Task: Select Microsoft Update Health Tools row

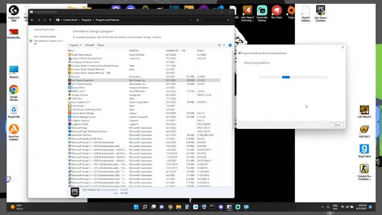Action: pyautogui.click(x=144, y=139)
